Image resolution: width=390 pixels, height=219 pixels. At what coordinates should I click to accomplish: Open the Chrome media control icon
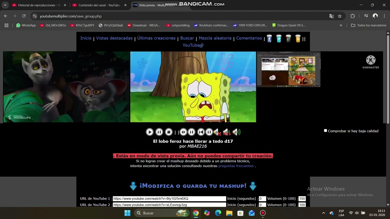pos(366,16)
